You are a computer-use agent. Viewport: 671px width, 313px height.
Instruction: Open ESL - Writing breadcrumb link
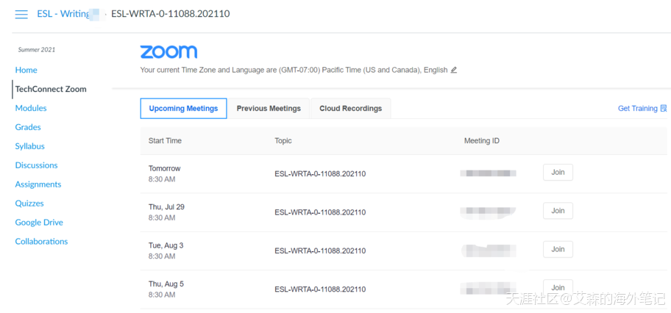coord(63,14)
